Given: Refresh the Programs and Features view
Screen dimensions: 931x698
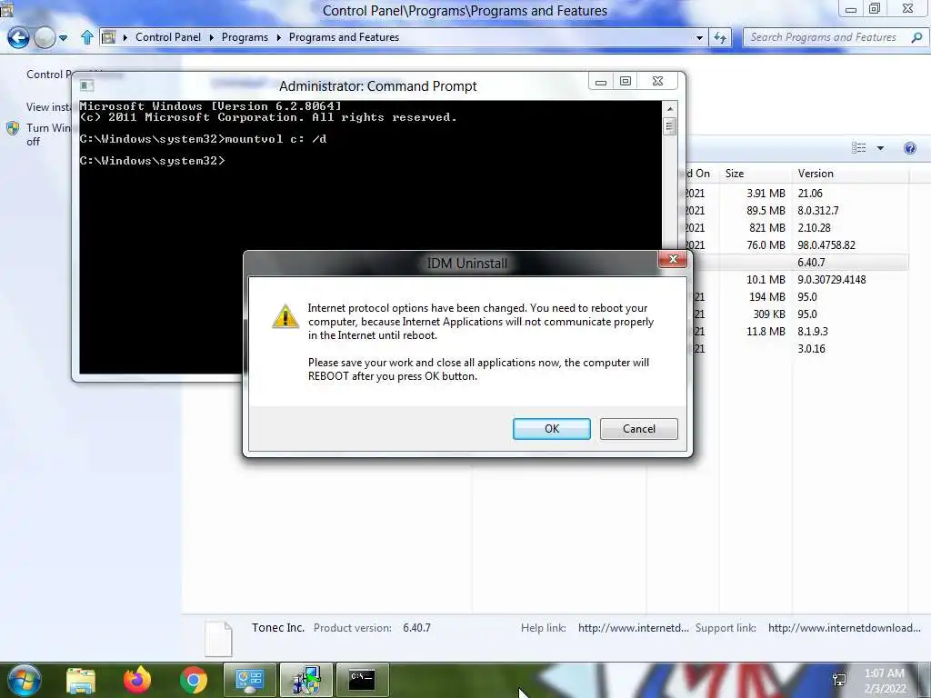Looking at the screenshot, I should point(720,37).
